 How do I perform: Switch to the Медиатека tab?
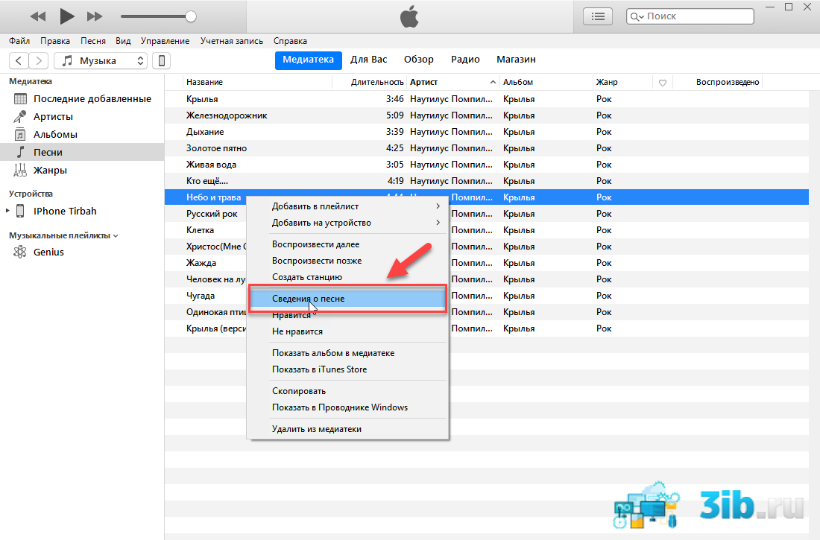(308, 60)
